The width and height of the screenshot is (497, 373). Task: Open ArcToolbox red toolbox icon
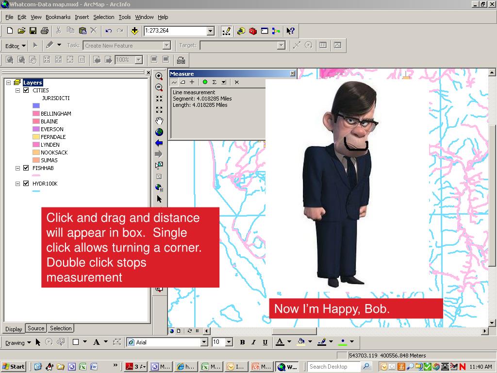pos(253,31)
